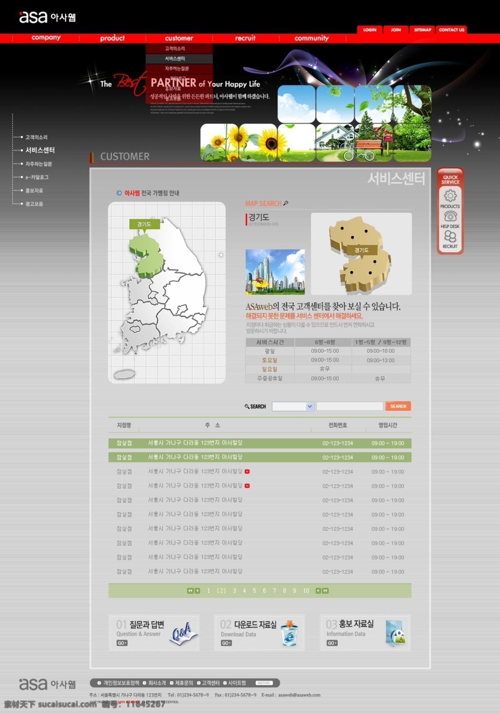Open the Help Desk phone icon

click(x=450, y=216)
